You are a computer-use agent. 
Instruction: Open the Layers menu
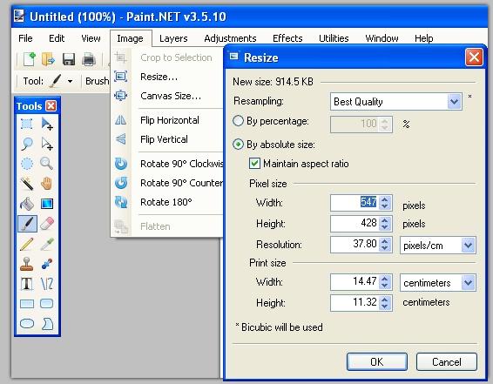[x=173, y=38]
